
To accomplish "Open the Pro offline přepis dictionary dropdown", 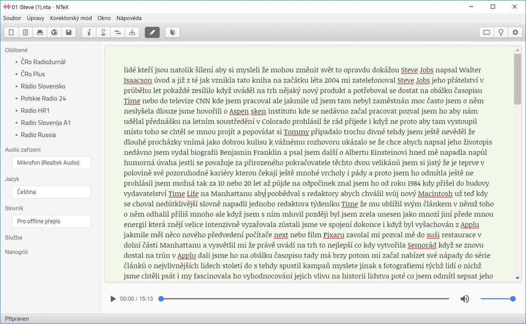I will [51, 221].
